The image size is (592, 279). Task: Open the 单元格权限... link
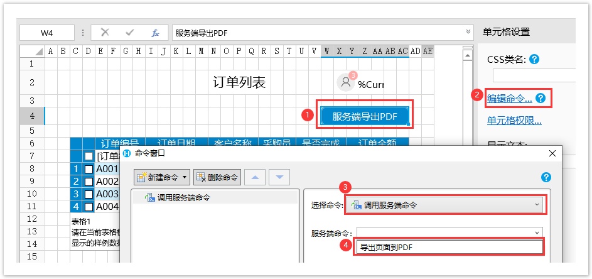click(514, 121)
